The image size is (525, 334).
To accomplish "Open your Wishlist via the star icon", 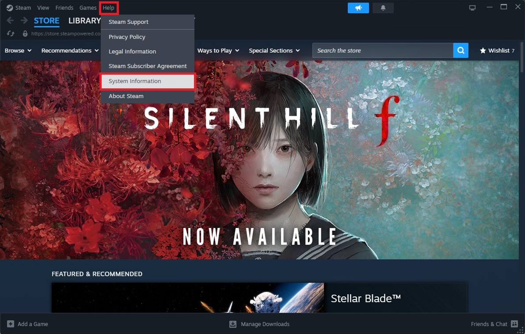I will (x=482, y=50).
